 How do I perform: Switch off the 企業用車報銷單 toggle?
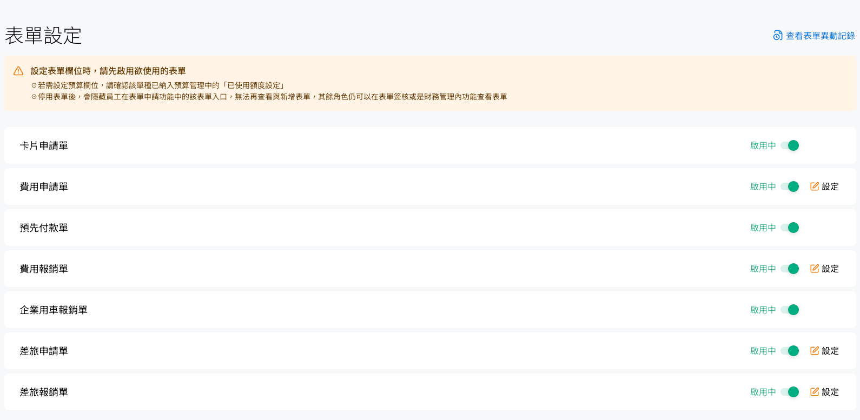(x=790, y=310)
